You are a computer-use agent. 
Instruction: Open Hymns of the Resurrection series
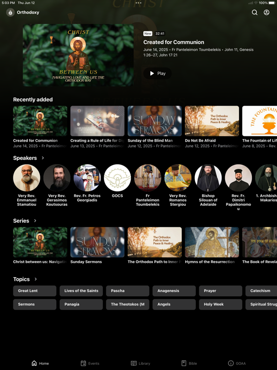212,242
